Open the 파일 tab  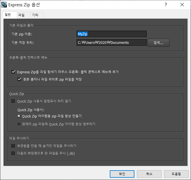pos(23,15)
